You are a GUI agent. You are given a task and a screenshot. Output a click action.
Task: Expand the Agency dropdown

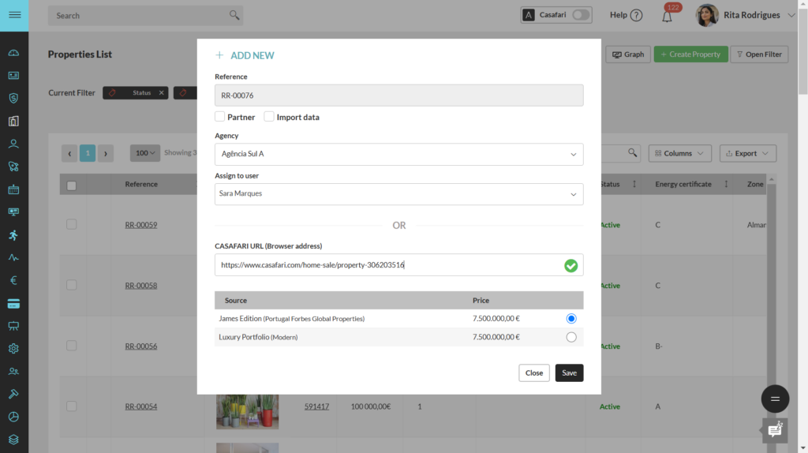tap(398, 154)
